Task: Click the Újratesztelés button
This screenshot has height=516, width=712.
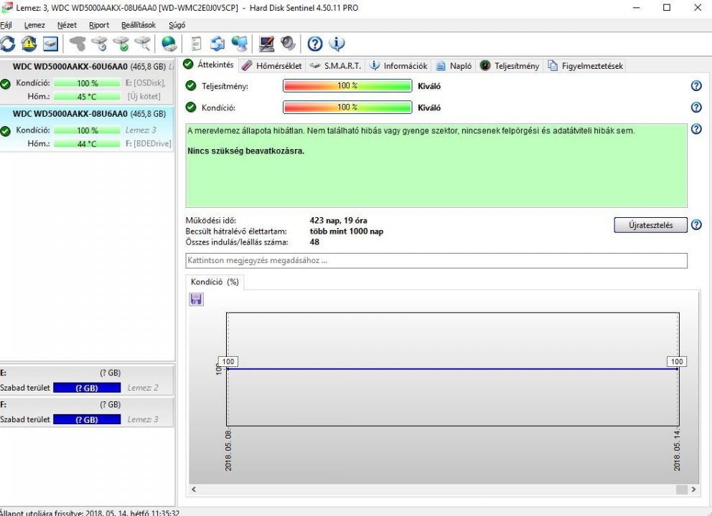Action: click(651, 225)
